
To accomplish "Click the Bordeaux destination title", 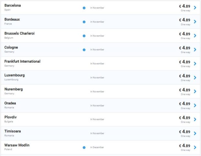I will [12, 19].
